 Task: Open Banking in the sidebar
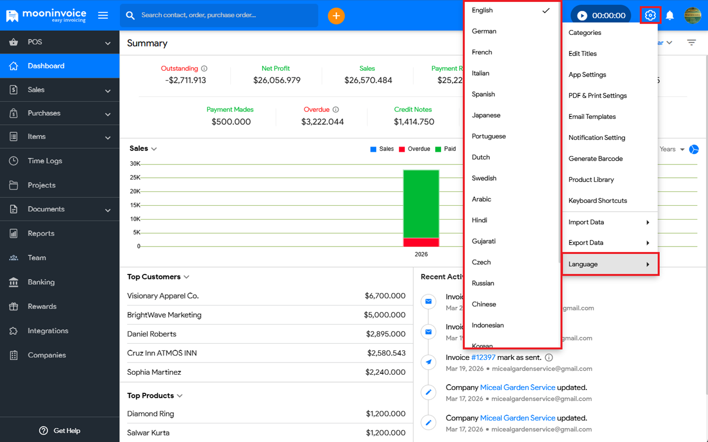(41, 282)
